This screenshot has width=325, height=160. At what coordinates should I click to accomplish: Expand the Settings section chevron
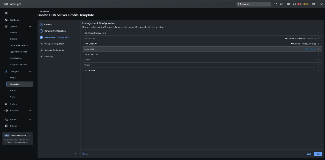30,126
